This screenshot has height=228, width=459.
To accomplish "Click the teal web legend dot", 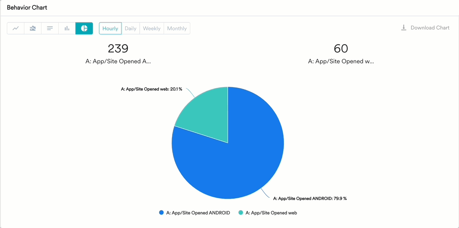I will pyautogui.click(x=241, y=213).
